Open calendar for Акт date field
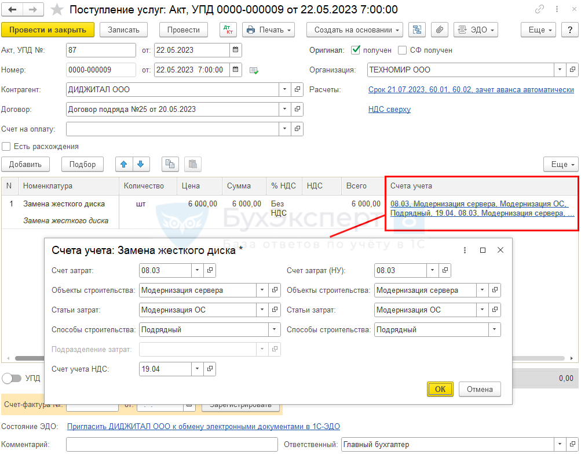Screen dimensions: 581x454 click(236, 50)
